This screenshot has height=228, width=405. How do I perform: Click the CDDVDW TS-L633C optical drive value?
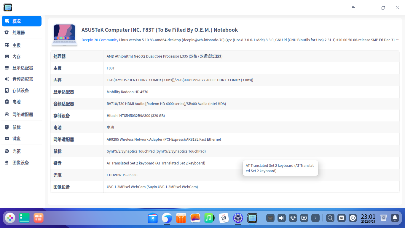click(x=122, y=175)
